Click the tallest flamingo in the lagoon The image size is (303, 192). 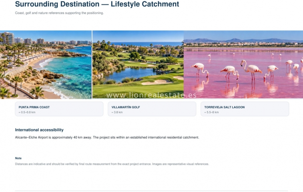click(x=251, y=70)
